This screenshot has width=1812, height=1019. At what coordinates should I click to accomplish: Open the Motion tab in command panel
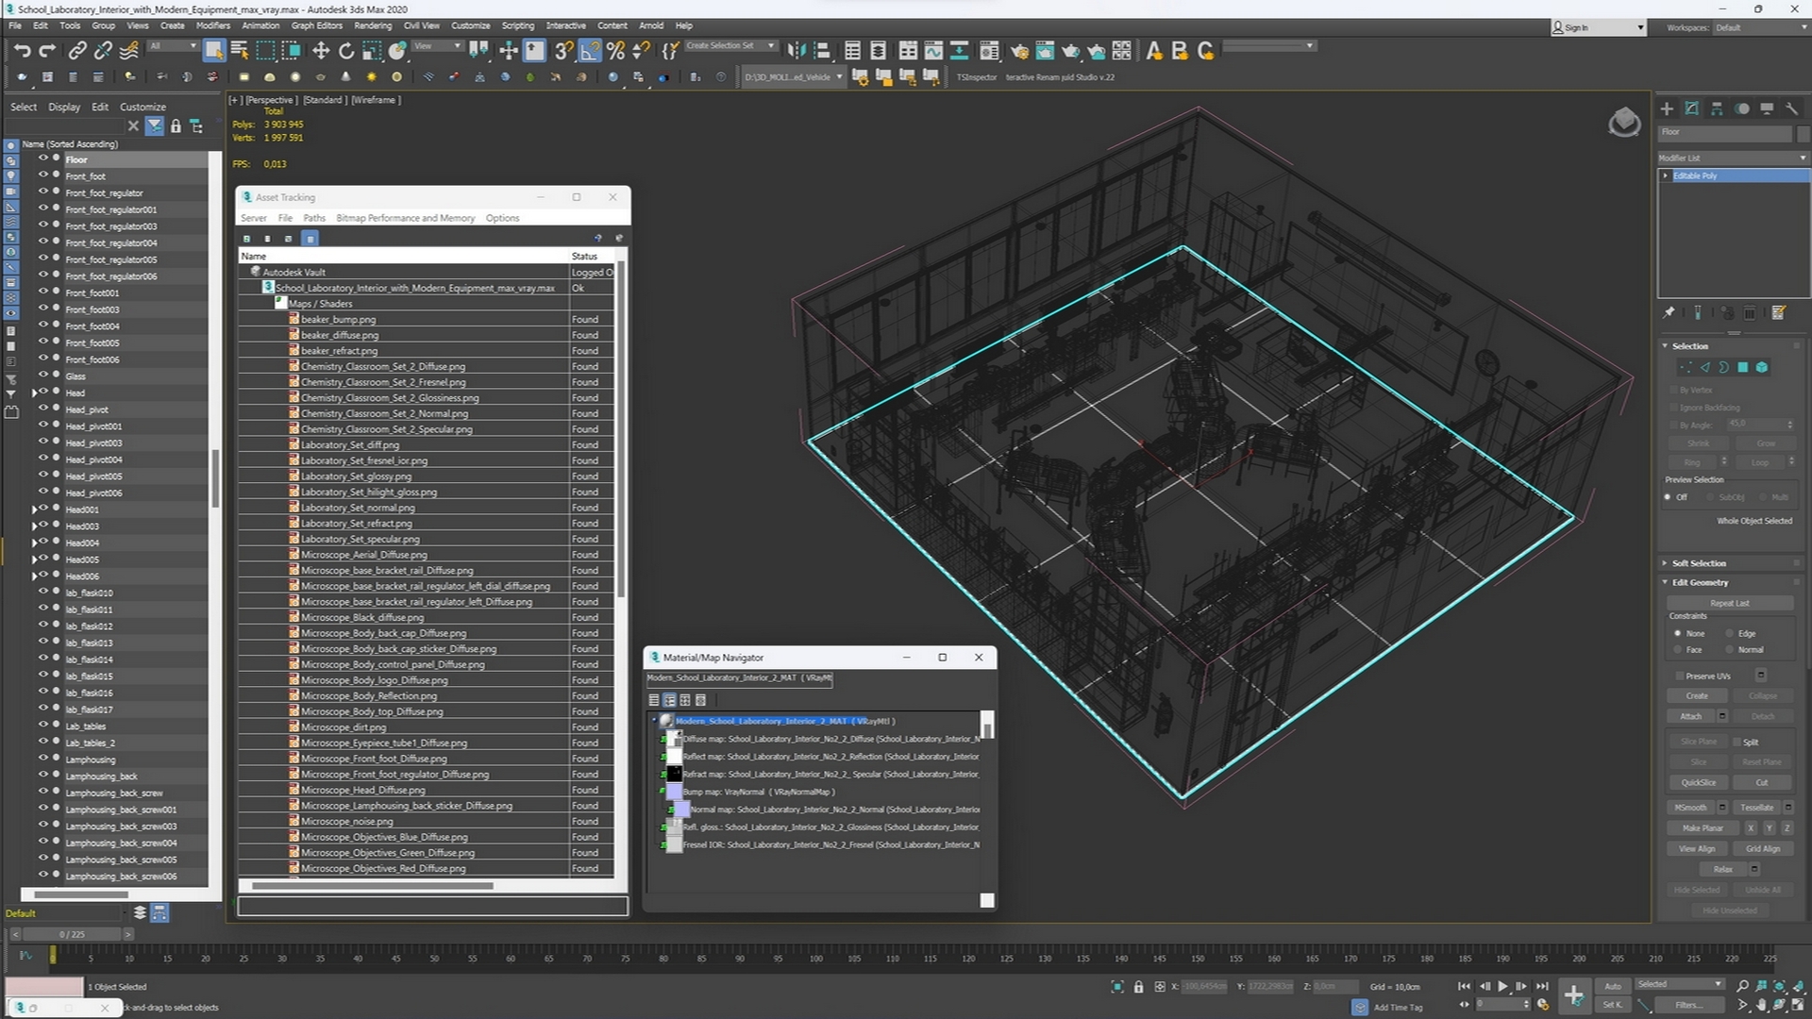tap(1742, 109)
